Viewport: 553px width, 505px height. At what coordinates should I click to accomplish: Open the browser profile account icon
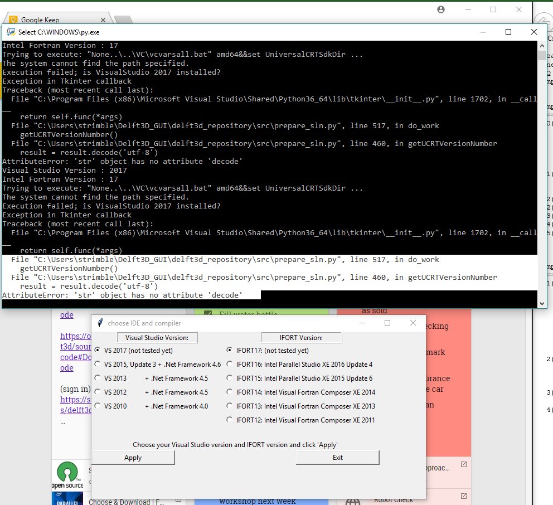tap(441, 9)
